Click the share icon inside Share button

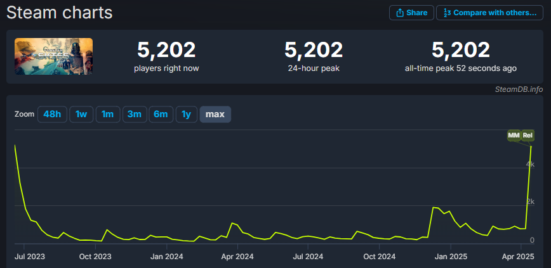point(399,13)
